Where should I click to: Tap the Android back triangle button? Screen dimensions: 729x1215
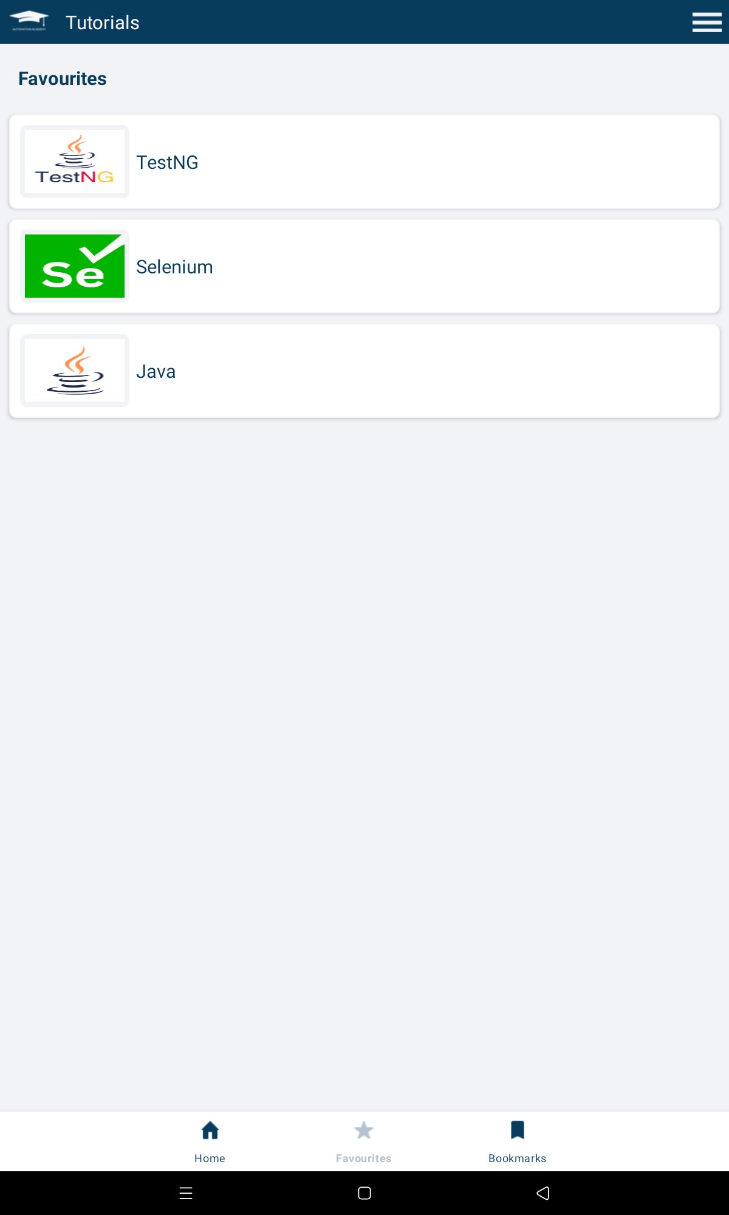[x=543, y=1193]
